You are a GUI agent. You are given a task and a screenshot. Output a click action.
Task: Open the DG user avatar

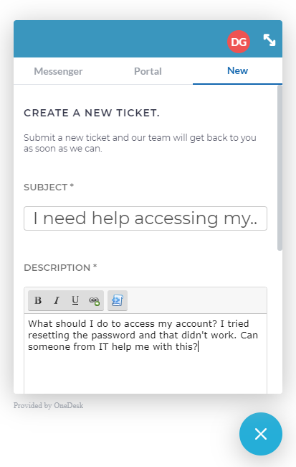pyautogui.click(x=239, y=42)
